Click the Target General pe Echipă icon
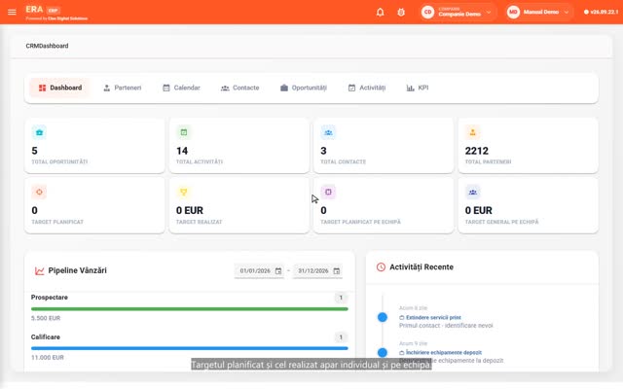Viewport: 623px width, 389px height. click(x=472, y=193)
